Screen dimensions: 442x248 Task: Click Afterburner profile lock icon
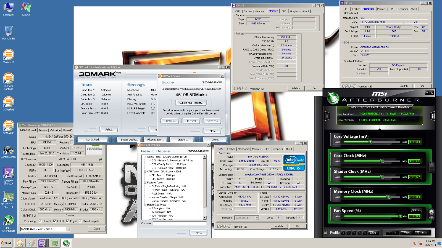point(326,233)
